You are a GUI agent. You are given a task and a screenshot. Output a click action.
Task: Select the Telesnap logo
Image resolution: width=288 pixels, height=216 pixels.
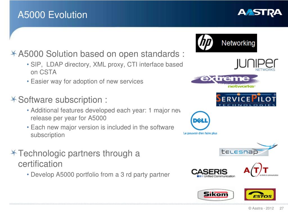coord(248,150)
